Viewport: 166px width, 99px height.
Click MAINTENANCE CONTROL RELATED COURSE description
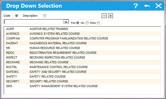click(59, 67)
